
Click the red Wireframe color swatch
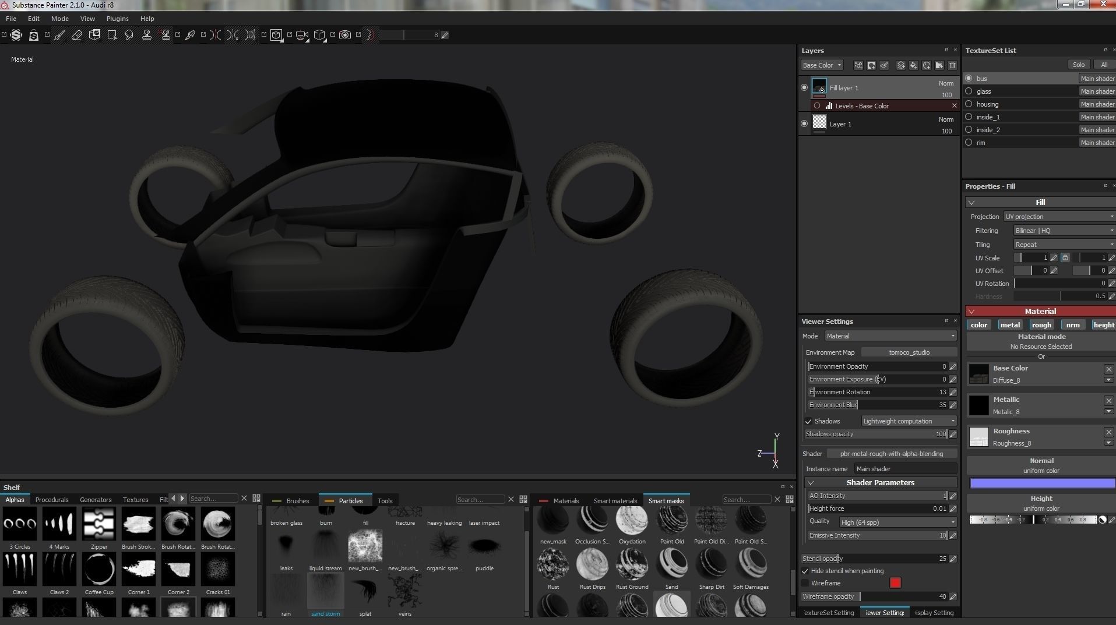pos(895,583)
